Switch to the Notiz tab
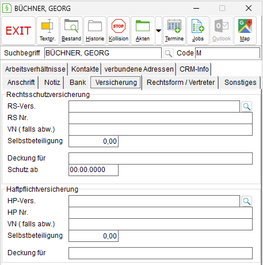The height and width of the screenshot is (265, 263). (x=52, y=83)
